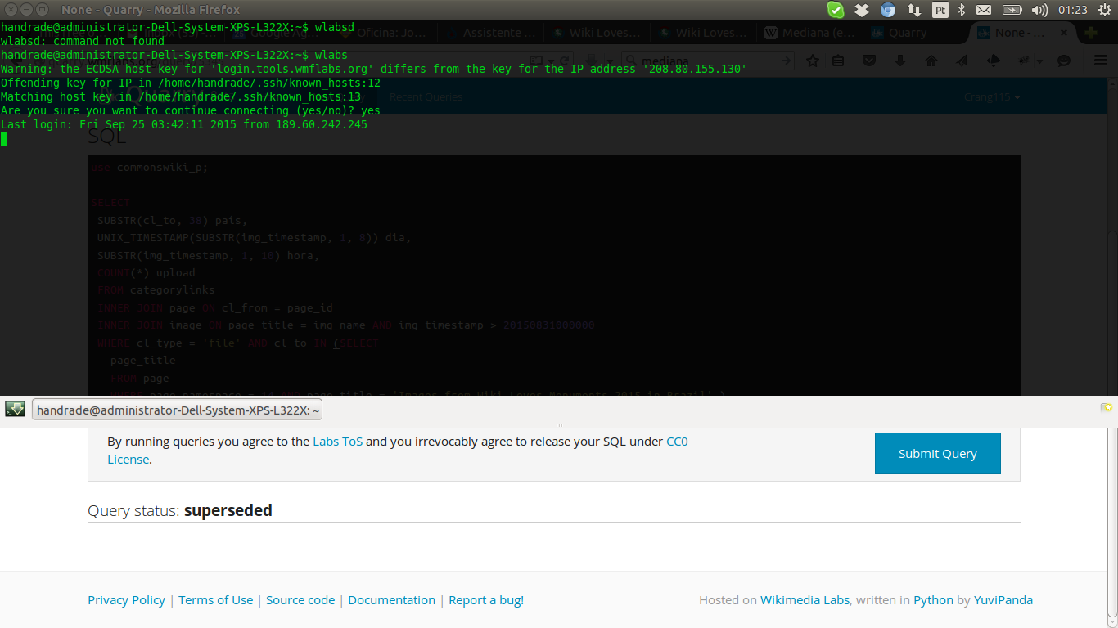Click the terminal line 'wlabsd: command not found'
The height and width of the screenshot is (628, 1118).
pos(83,41)
